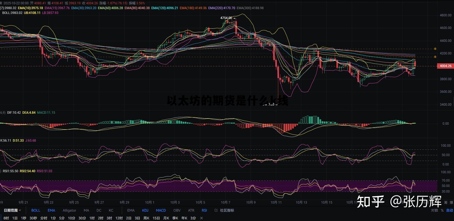Click the DIF:10.42 MACD legend value
The width and height of the screenshot is (454, 221).
pyautogui.click(x=14, y=113)
